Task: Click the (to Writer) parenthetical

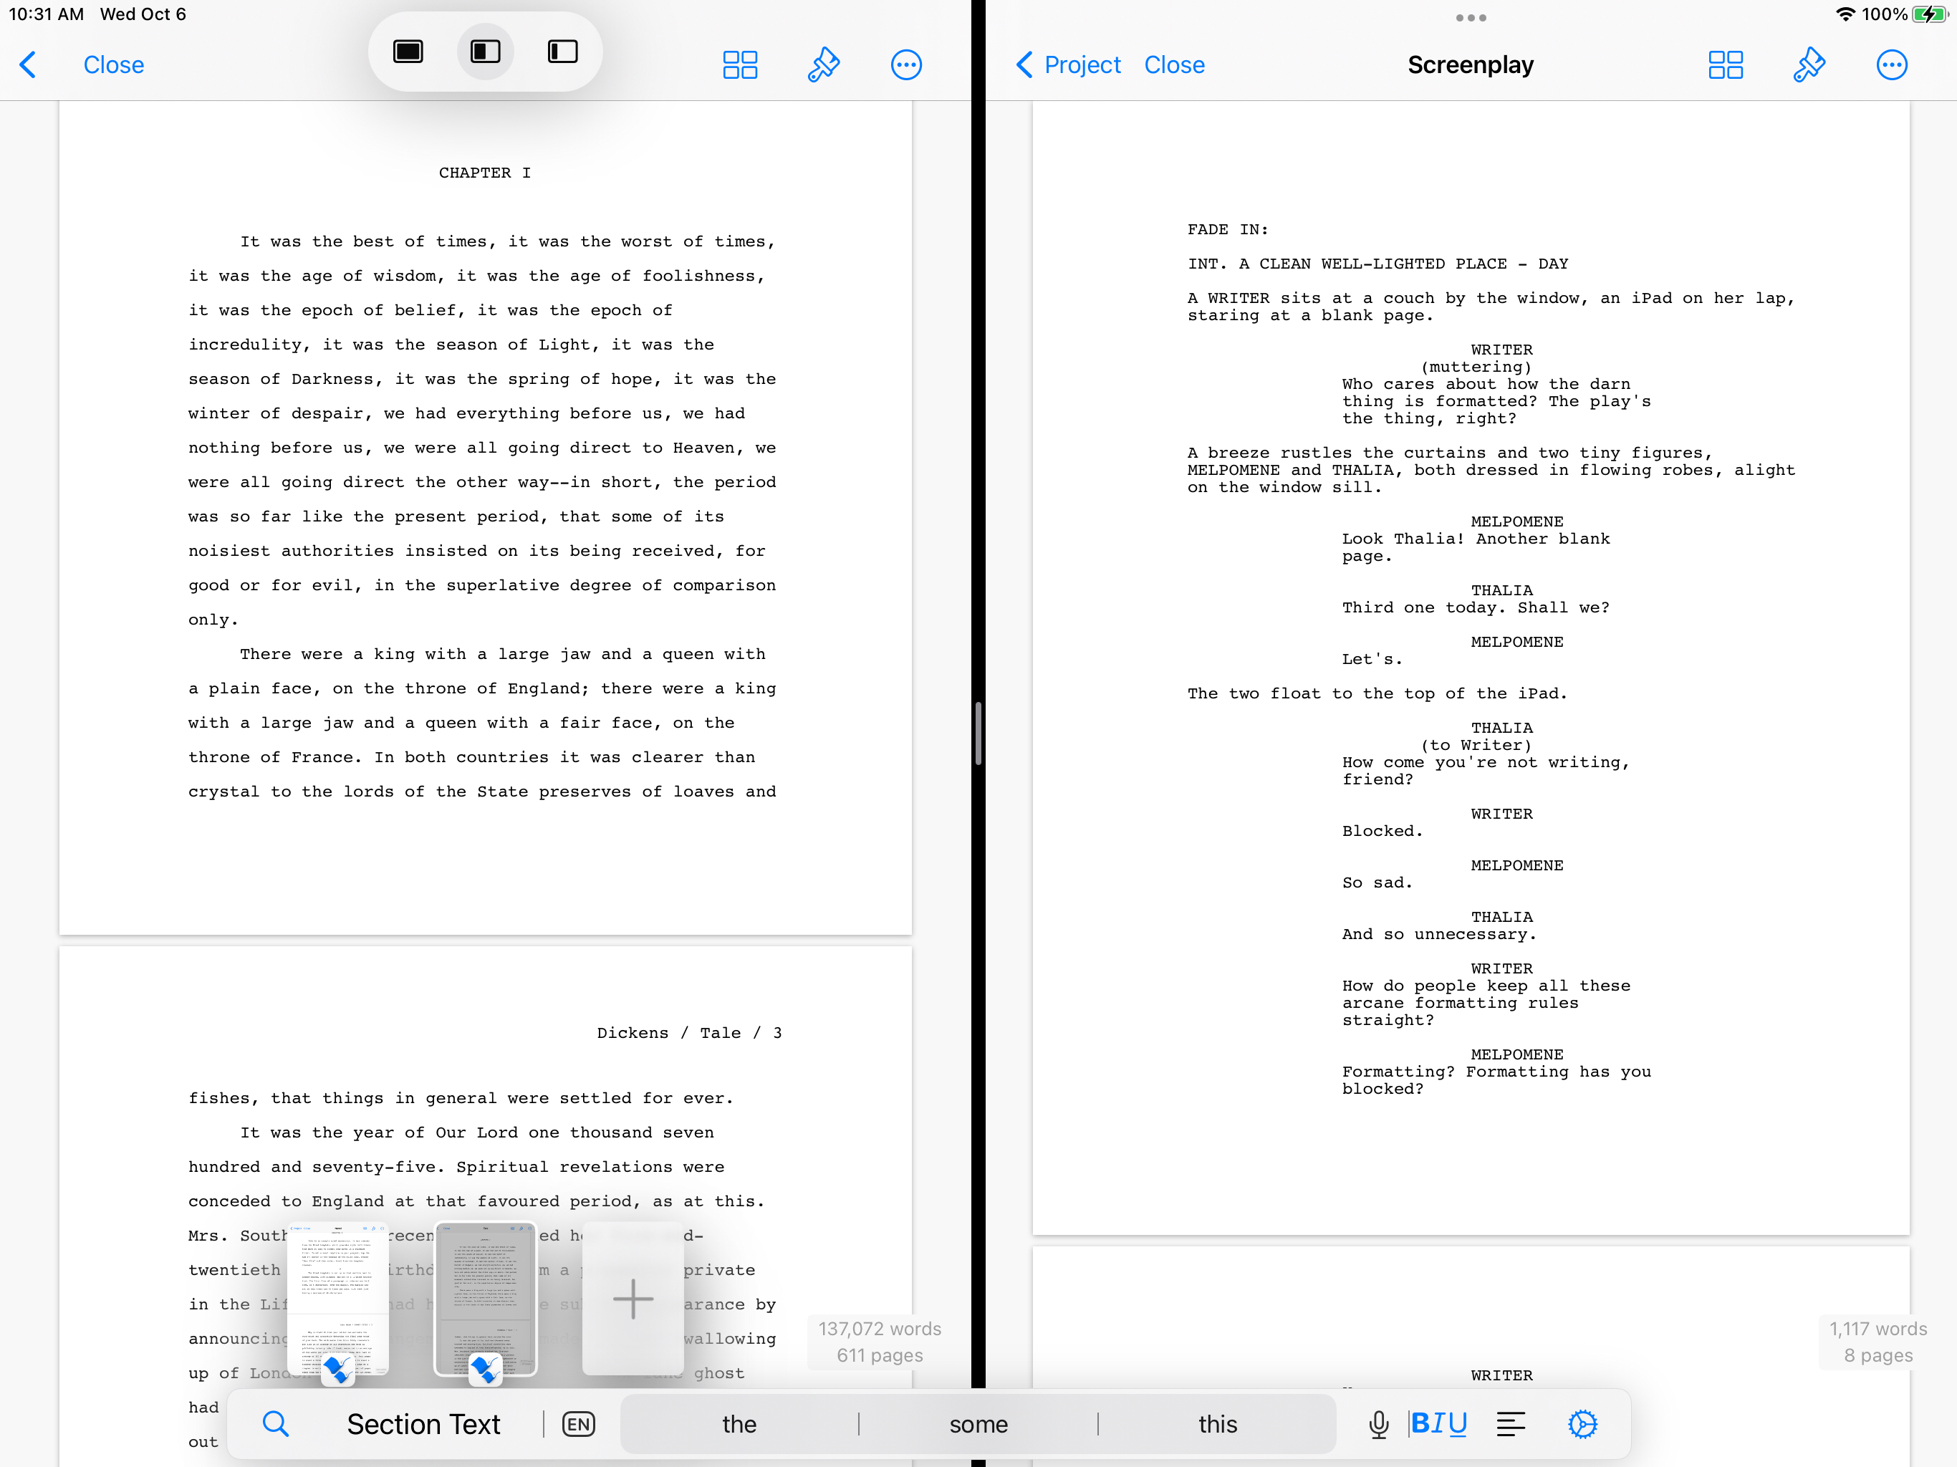Action: 1476,745
